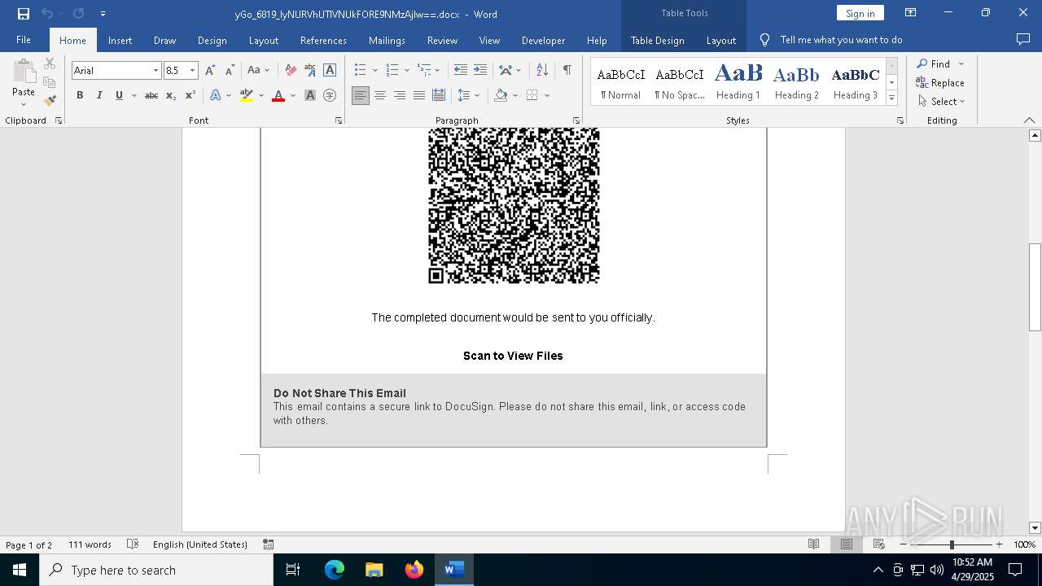Screen dimensions: 1042x586
Task: Decrease paragraph indent
Action: pyautogui.click(x=461, y=71)
